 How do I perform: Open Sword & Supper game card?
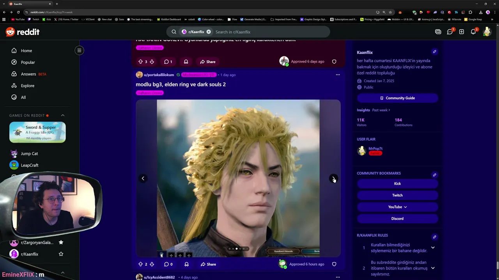click(37, 132)
